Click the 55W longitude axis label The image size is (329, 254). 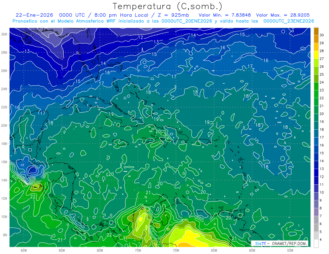(x=290, y=250)
